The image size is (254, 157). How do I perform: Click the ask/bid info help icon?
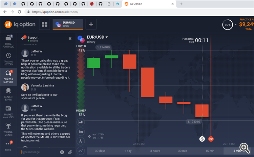(89, 136)
